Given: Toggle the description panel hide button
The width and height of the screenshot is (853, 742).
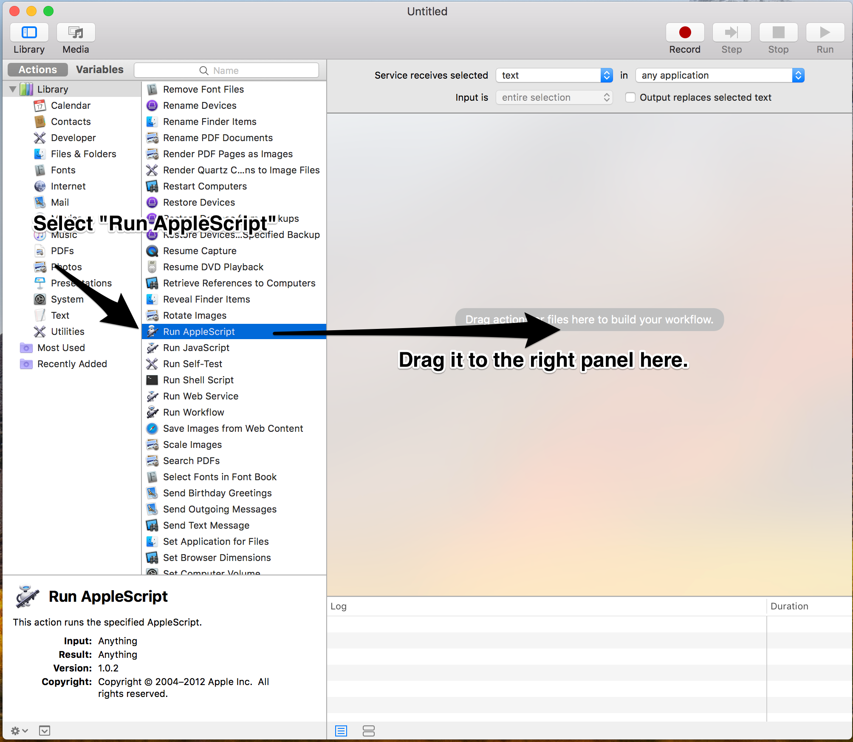Looking at the screenshot, I should coord(45,731).
